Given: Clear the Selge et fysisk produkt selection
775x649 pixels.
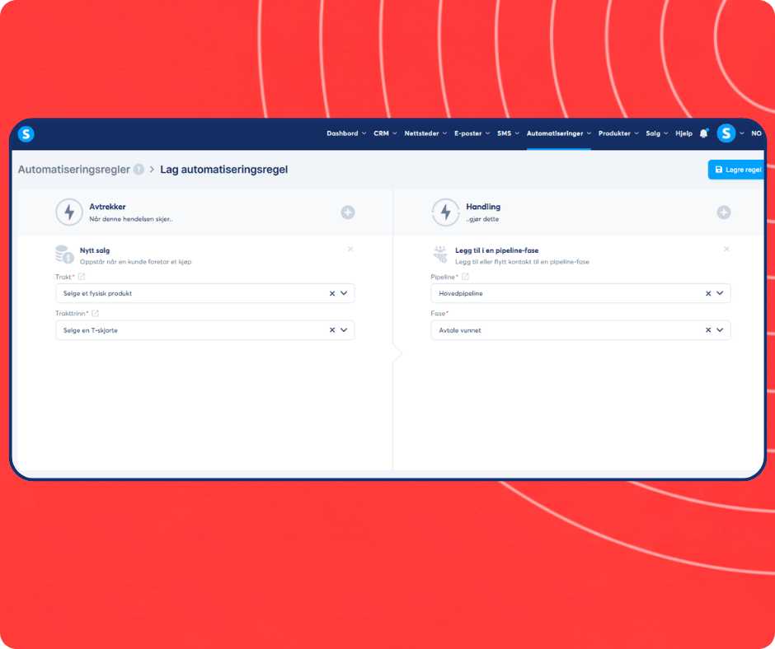Looking at the screenshot, I should [332, 293].
